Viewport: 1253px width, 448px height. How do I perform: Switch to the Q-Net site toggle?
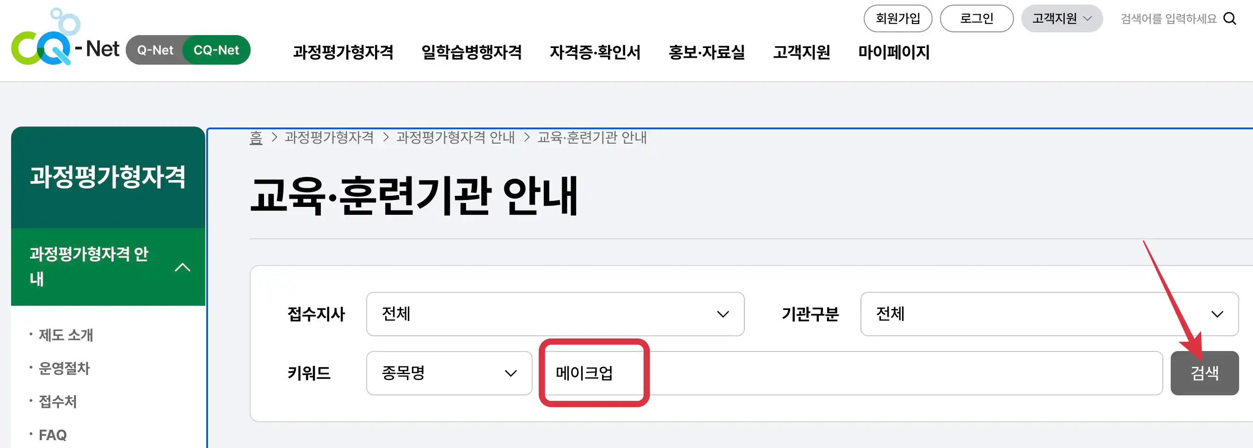[155, 49]
